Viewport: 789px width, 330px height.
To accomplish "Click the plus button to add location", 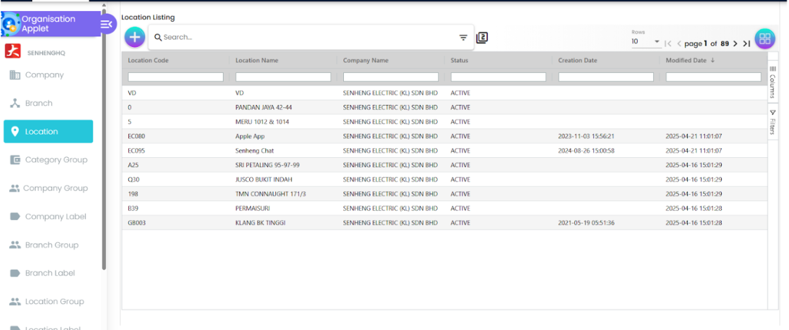I will point(135,37).
